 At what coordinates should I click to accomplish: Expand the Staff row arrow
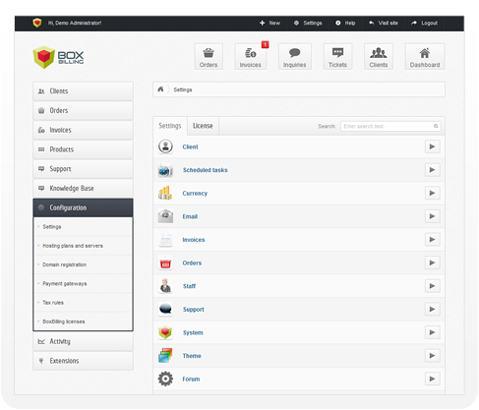coord(433,286)
